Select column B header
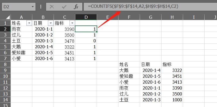Image resolution: width=217 pixels, height=107 pixels. (x=43, y=17)
